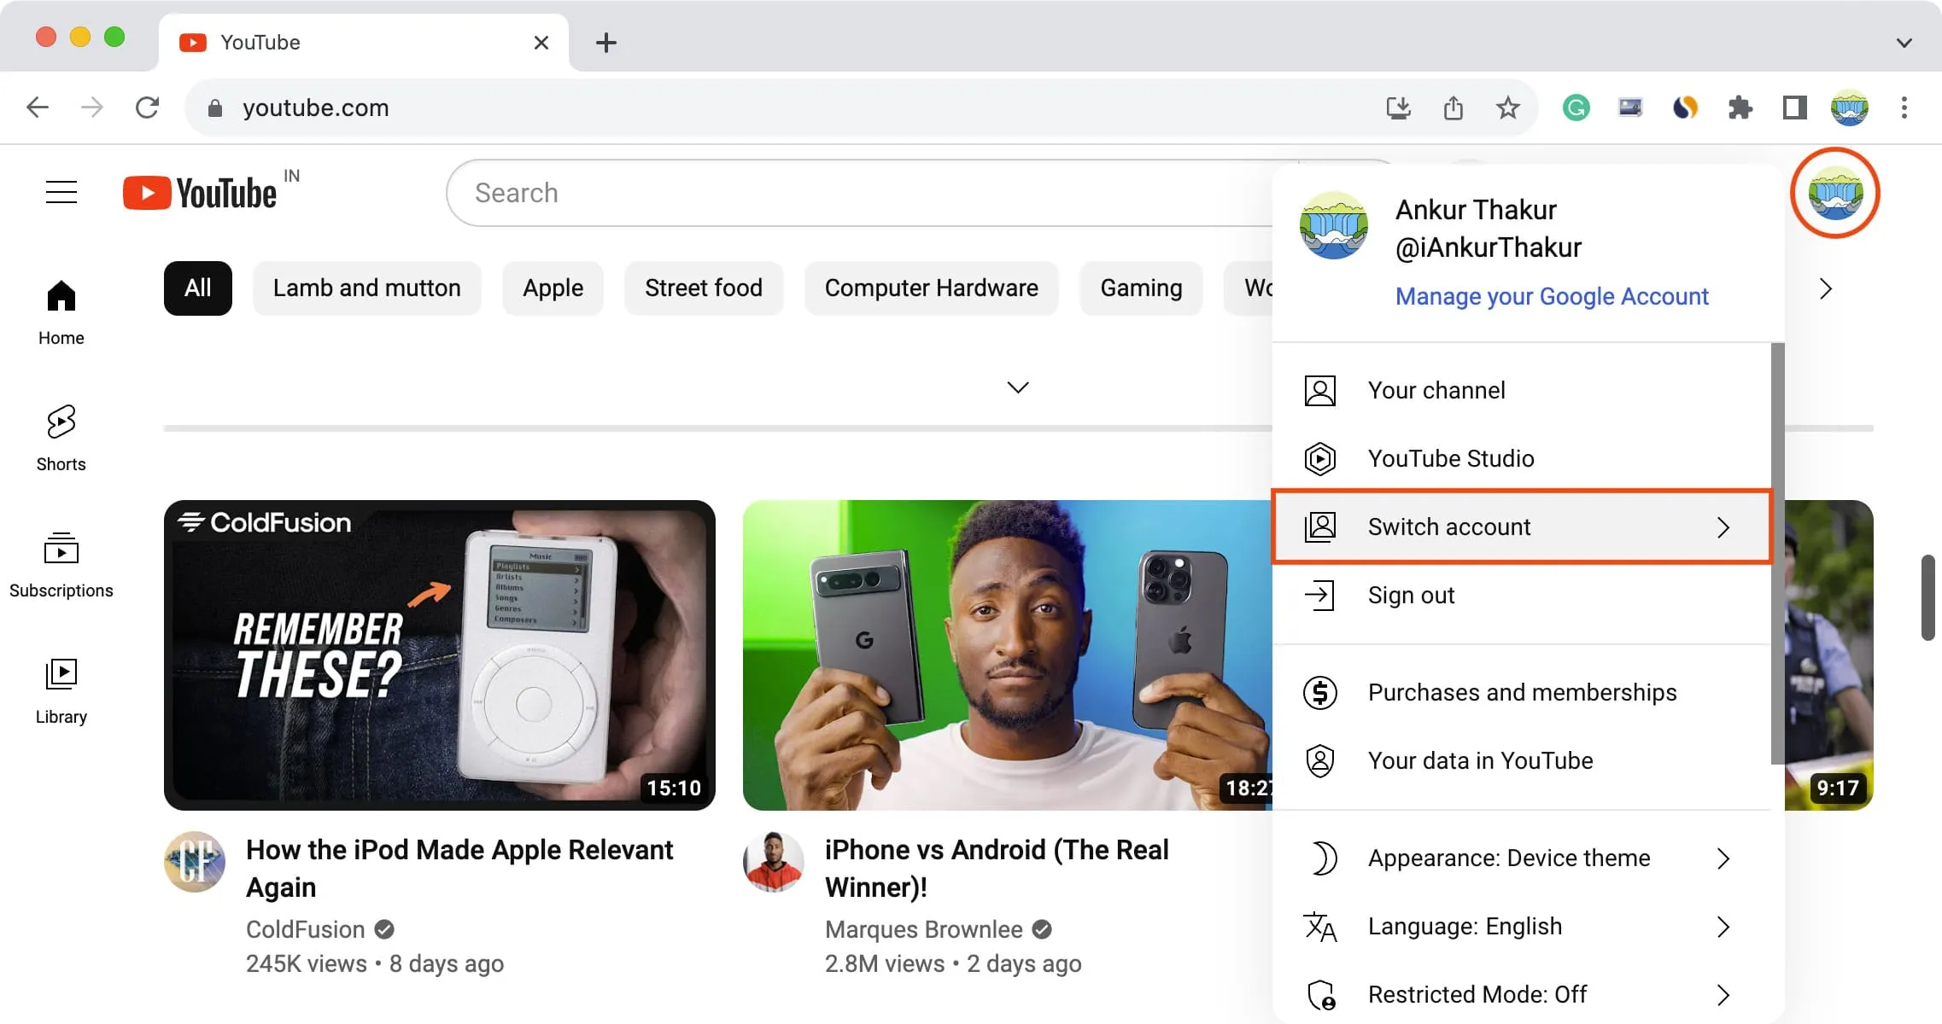Click the YouTube Home icon
1942x1024 pixels.
tap(61, 309)
